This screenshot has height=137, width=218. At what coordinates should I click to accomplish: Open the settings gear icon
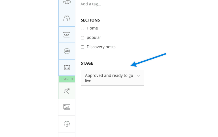click(x=67, y=124)
